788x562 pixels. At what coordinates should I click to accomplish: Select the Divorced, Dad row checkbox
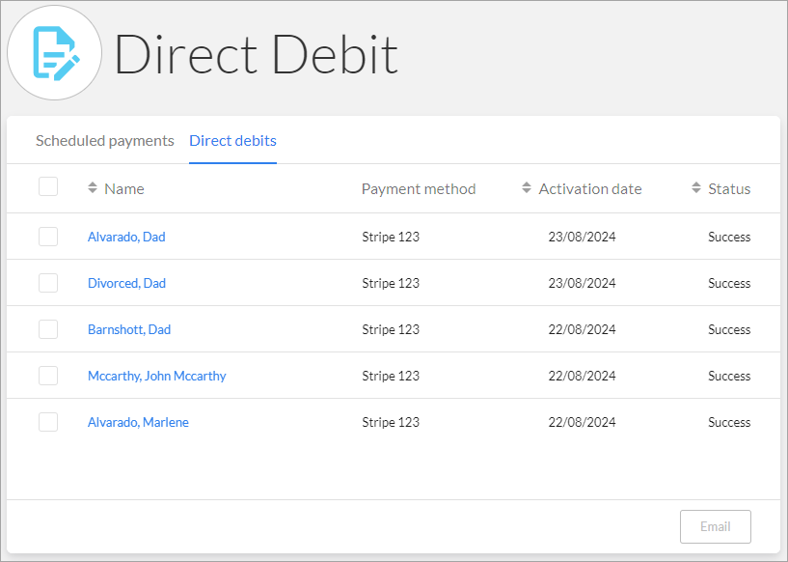pyautogui.click(x=48, y=283)
